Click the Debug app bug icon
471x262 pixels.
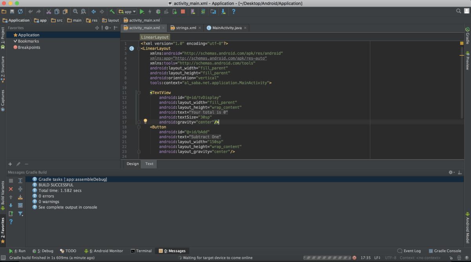[x=158, y=12]
